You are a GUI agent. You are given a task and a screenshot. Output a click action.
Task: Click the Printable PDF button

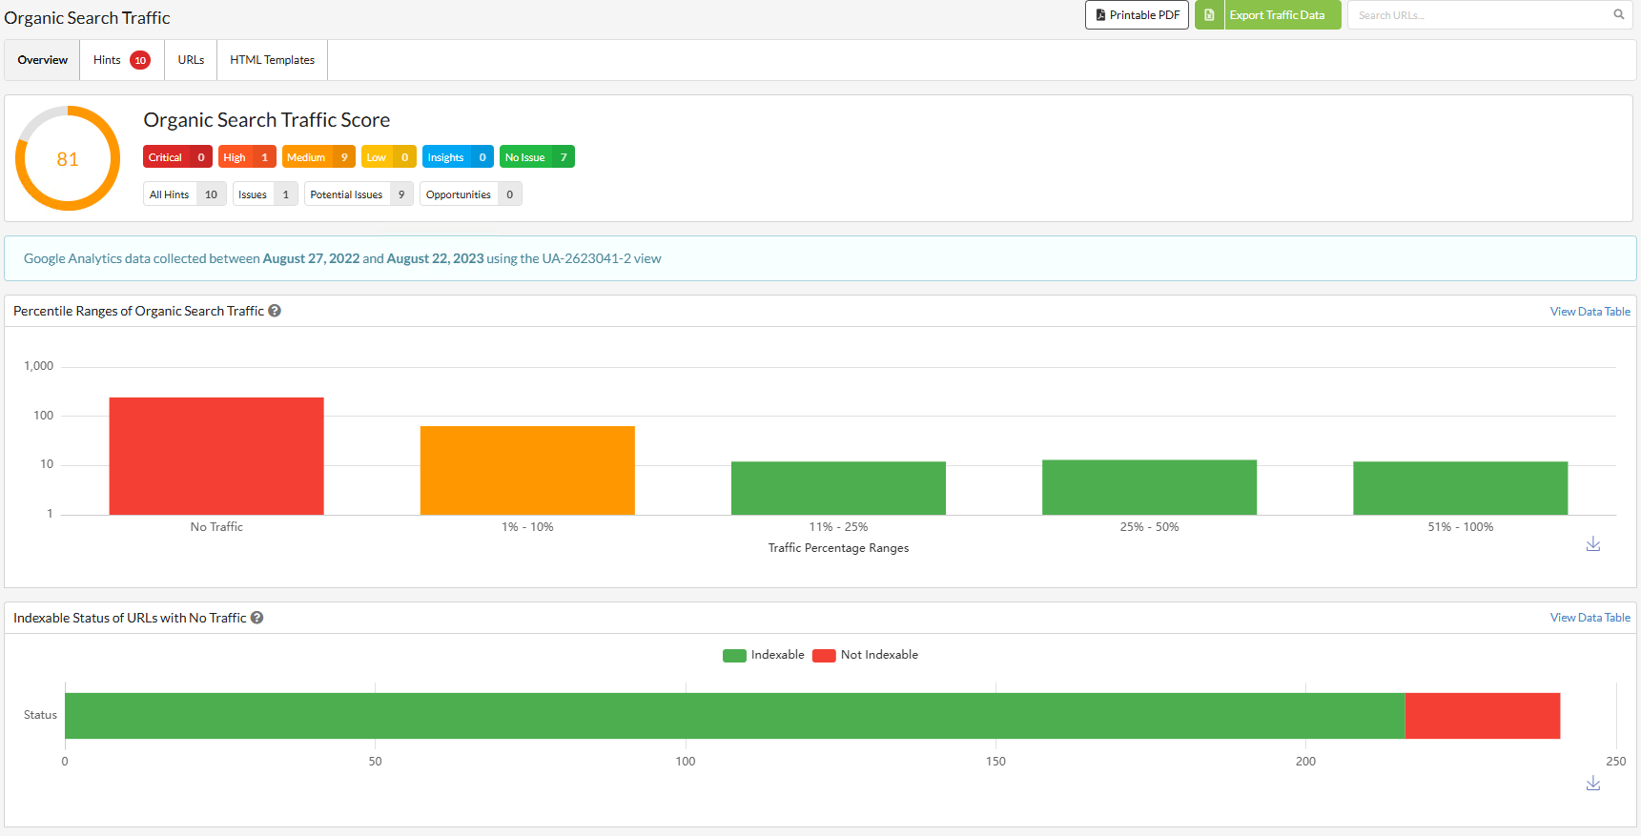coord(1137,15)
